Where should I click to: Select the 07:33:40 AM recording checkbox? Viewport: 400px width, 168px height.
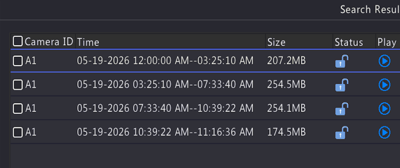[x=18, y=109]
